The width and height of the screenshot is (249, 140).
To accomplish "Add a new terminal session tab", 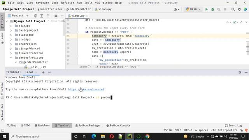I will (43, 72).
